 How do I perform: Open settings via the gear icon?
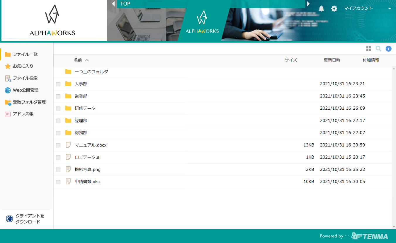pos(334,9)
